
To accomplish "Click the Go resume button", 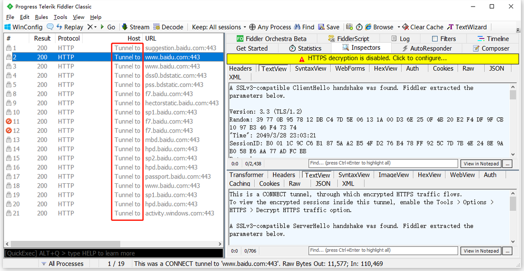I will pos(108,27).
